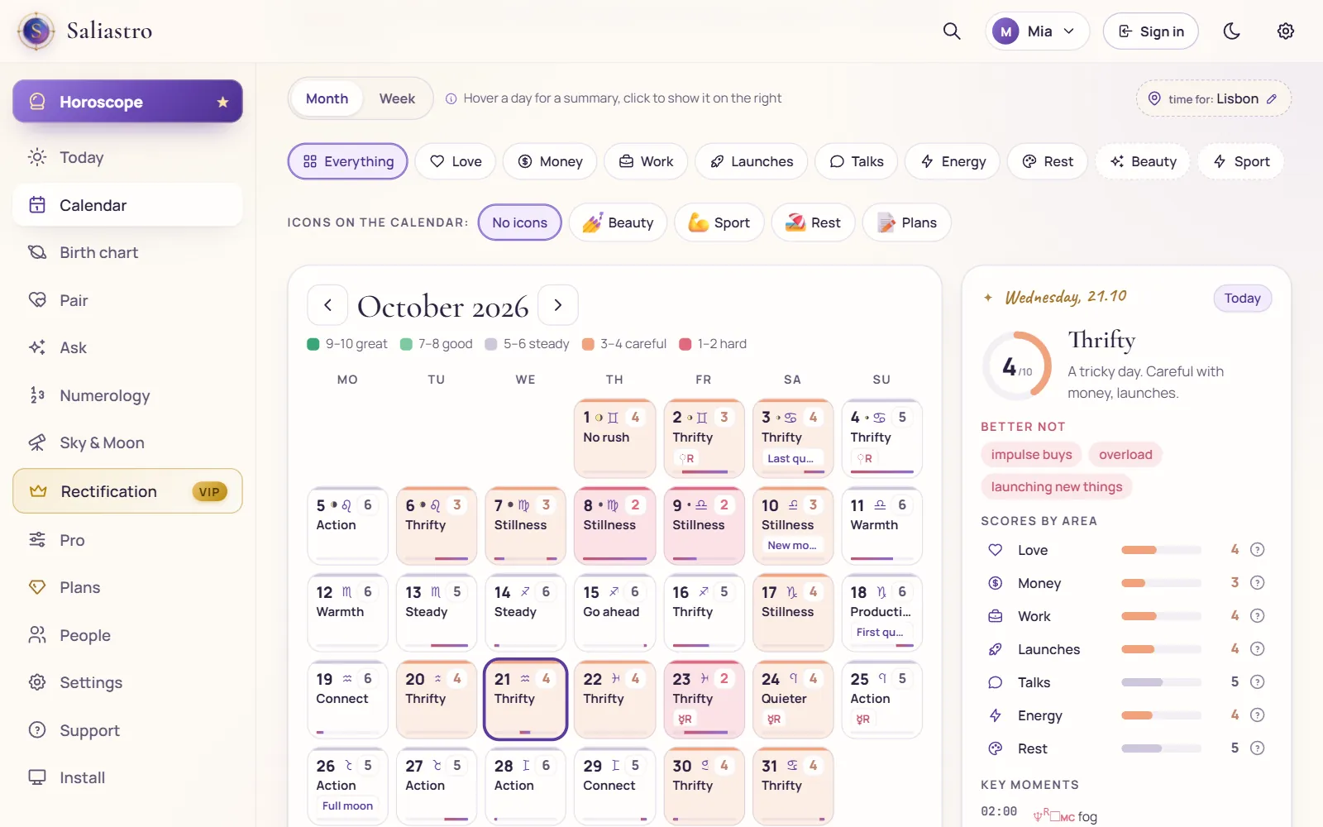Show Sport icons on the calendar
This screenshot has height=827, width=1323.
[x=719, y=222]
